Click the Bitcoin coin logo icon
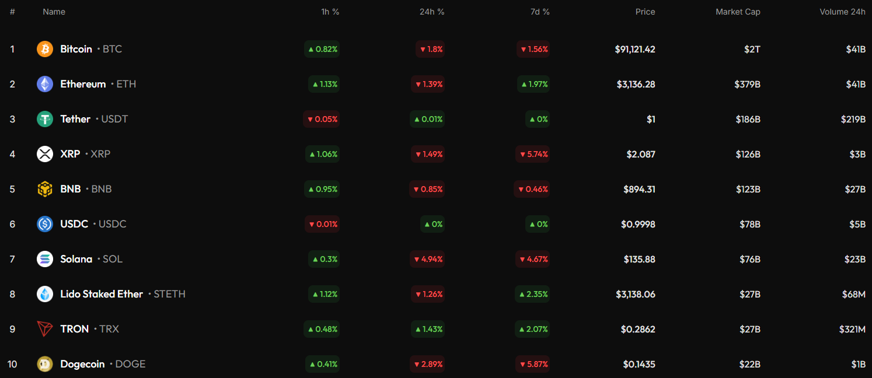Screen dimensions: 872x378 tap(45, 49)
